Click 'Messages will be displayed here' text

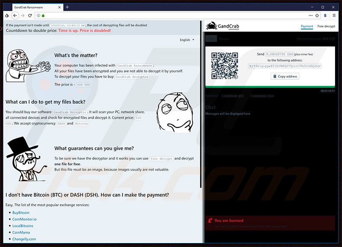click(228, 114)
